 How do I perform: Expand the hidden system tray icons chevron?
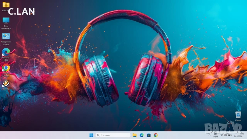(x=210, y=135)
